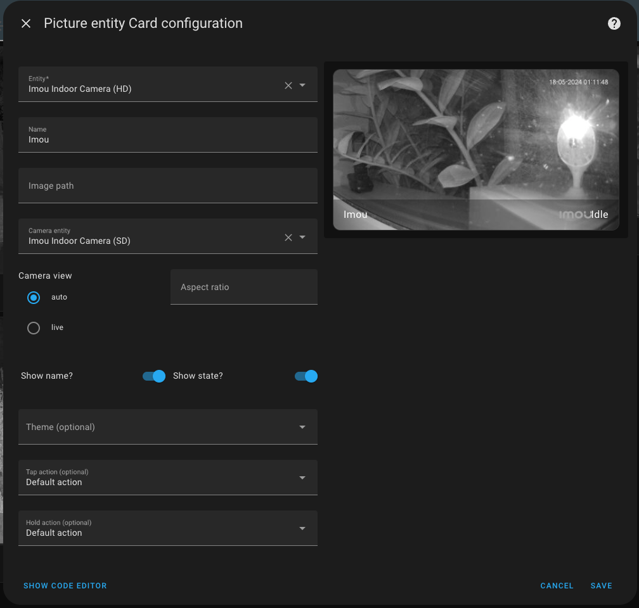Turn off the Show state switch

tap(306, 376)
